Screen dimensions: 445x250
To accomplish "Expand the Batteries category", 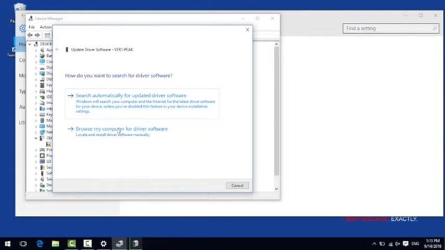I will coord(36,56).
